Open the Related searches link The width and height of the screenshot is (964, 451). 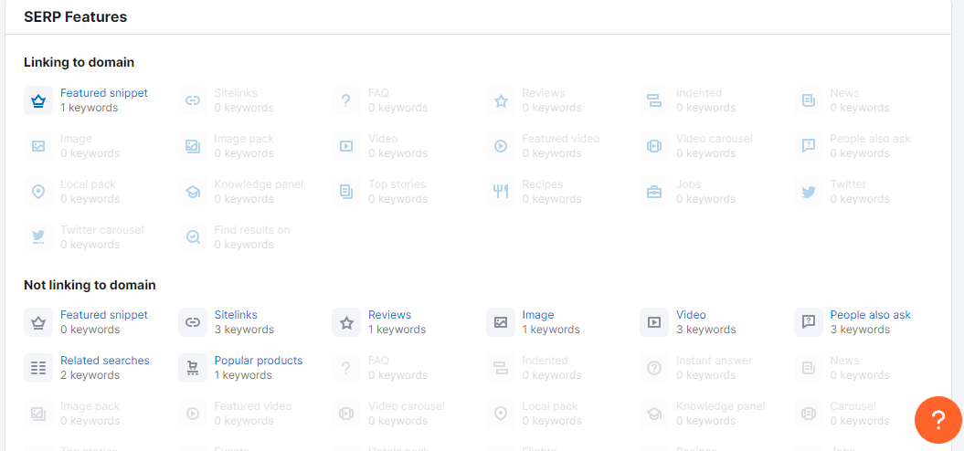(104, 361)
